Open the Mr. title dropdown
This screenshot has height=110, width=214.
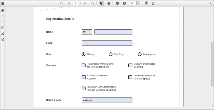pos(87,32)
